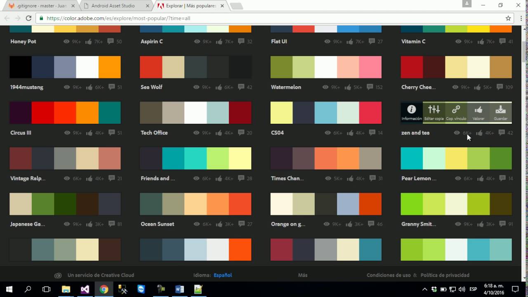Open File Explorer from the taskbar
The image size is (528, 297).
[66, 289]
